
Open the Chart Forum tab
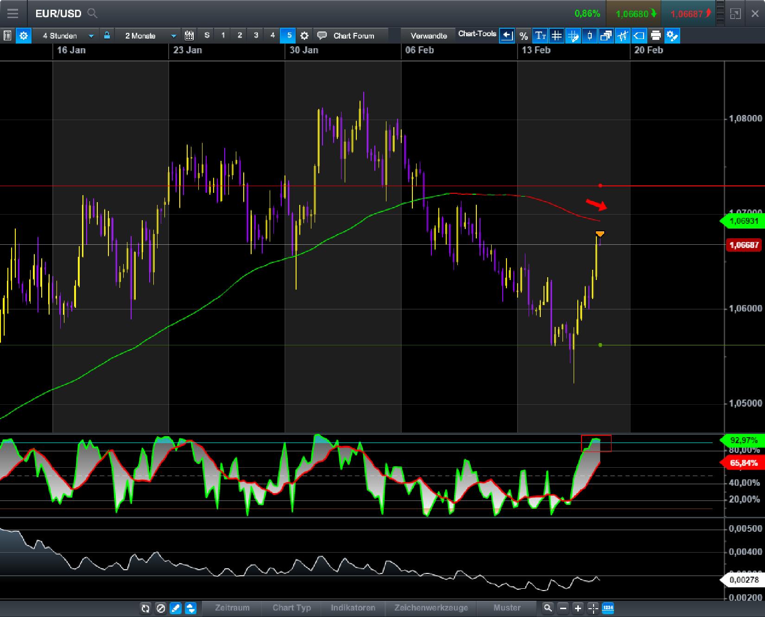pos(353,35)
